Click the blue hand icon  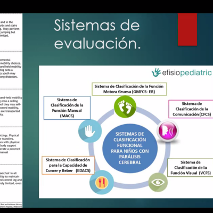pyautogui.click(x=90, y=131)
